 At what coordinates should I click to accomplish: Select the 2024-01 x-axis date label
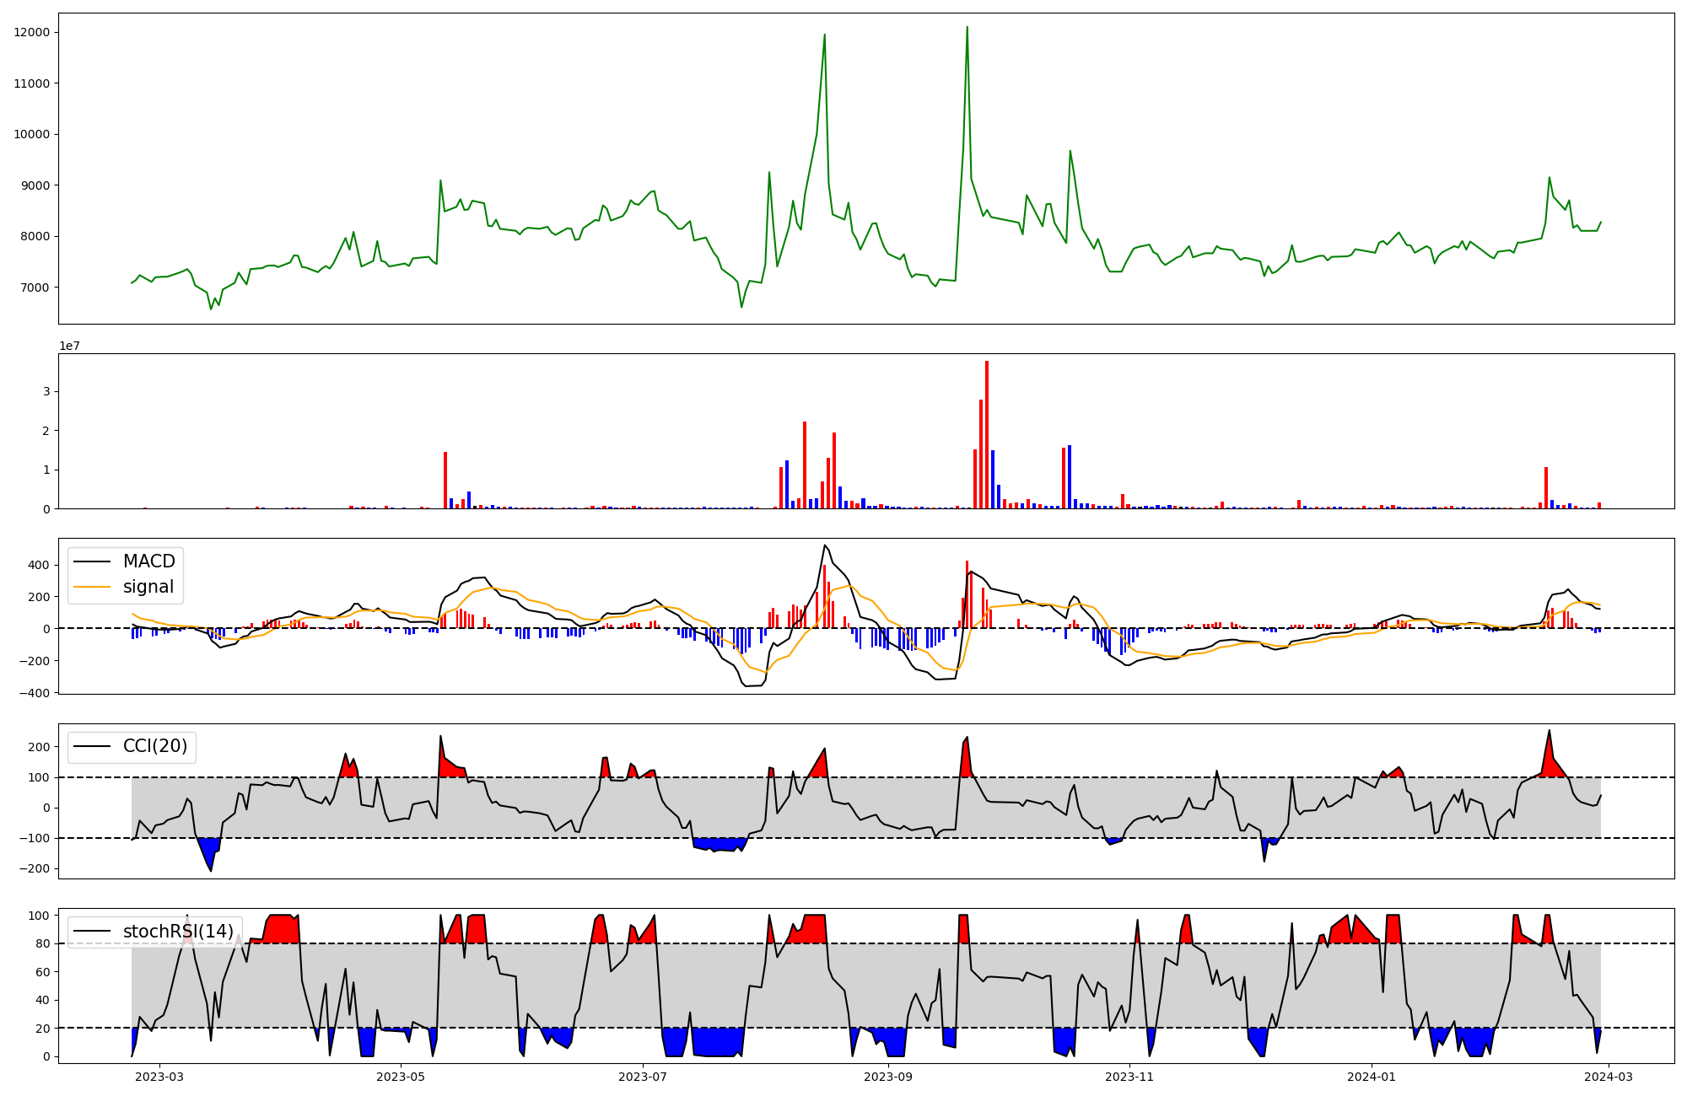tap(1372, 1077)
